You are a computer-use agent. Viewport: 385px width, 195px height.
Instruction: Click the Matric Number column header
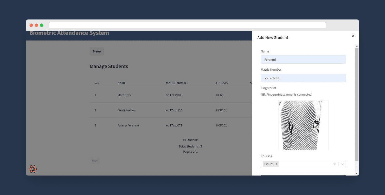177,83
